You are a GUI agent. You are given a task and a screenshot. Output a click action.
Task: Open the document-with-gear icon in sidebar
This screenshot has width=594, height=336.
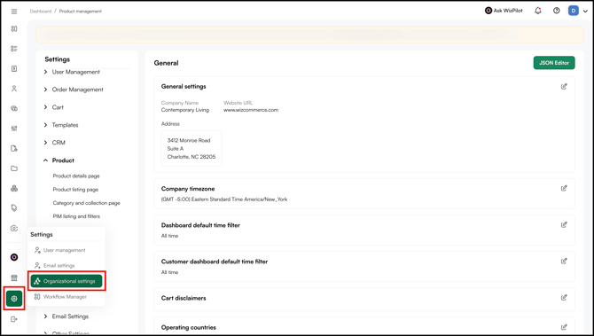click(x=14, y=148)
